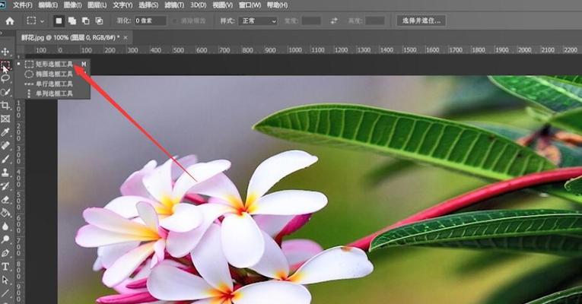Select the Paint Bucket tool
582x304 pixels.
click(x=5, y=213)
